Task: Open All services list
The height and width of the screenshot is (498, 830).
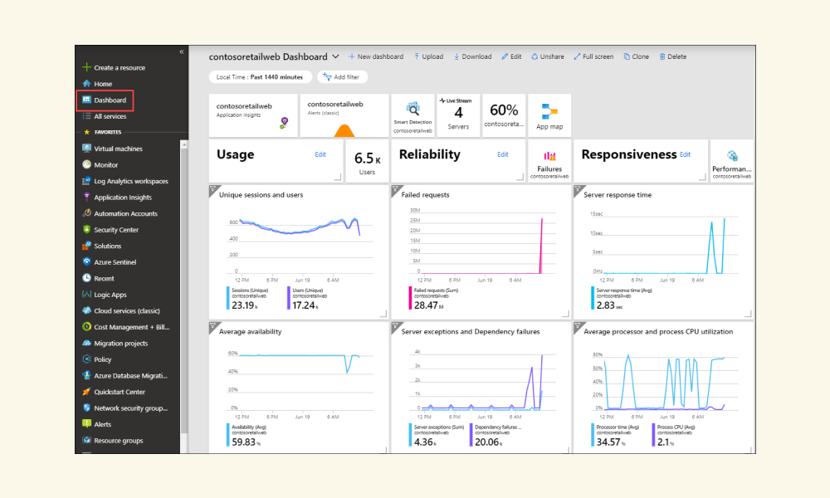Action: (x=110, y=116)
